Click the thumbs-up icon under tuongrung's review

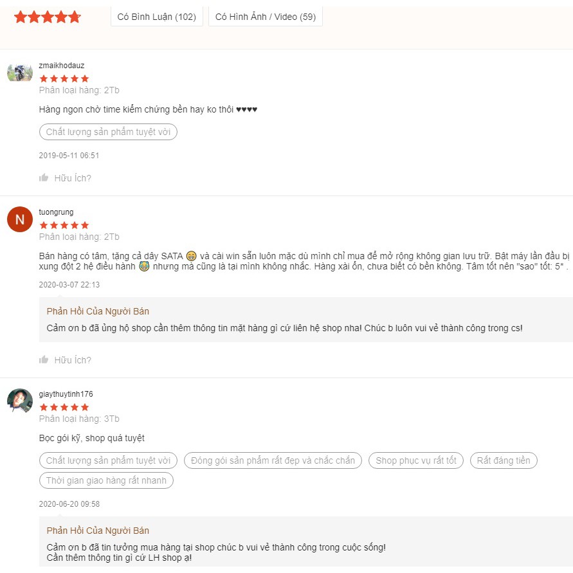coord(44,359)
